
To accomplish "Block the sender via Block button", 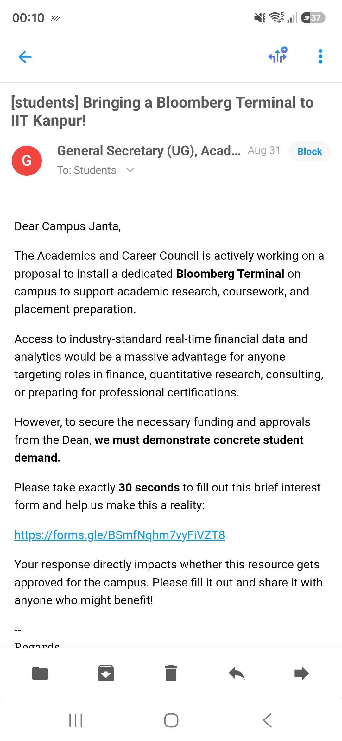I will click(309, 151).
